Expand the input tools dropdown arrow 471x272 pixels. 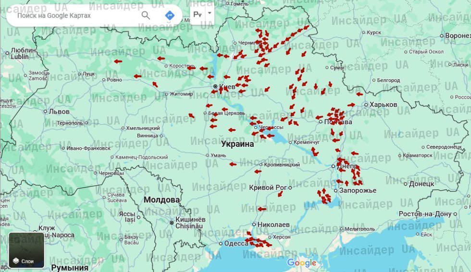coord(209,14)
